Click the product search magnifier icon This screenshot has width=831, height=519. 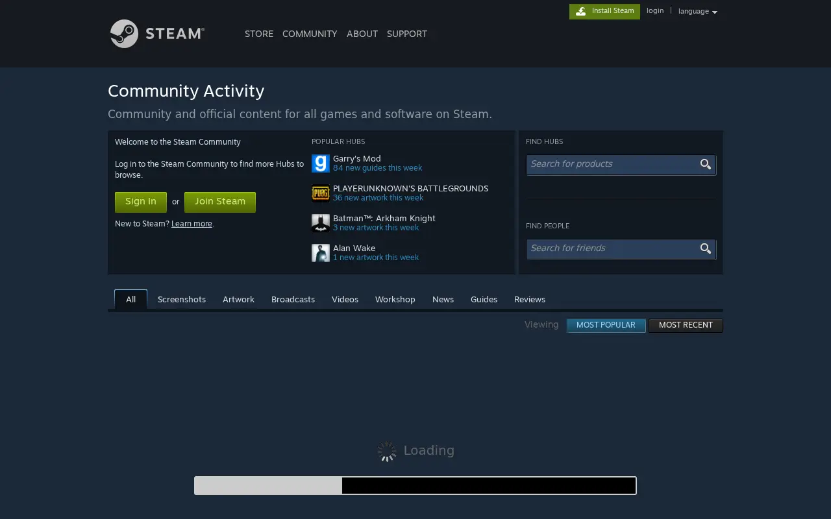(706, 164)
